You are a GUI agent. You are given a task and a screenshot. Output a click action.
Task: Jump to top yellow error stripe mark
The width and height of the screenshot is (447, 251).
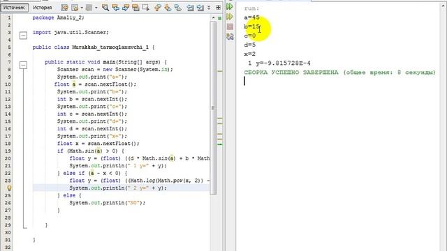point(220,71)
